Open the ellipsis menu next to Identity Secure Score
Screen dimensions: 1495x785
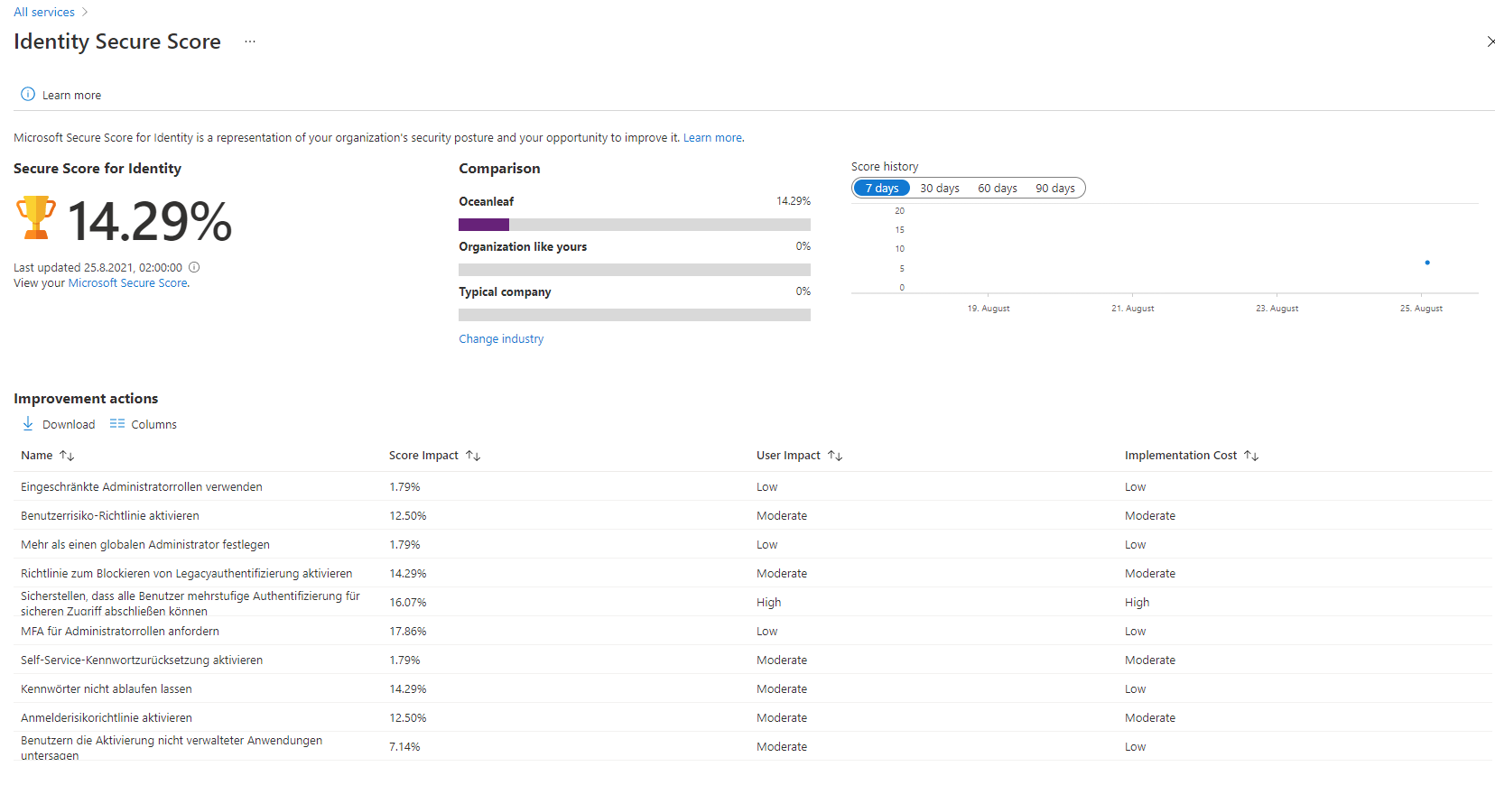click(250, 42)
